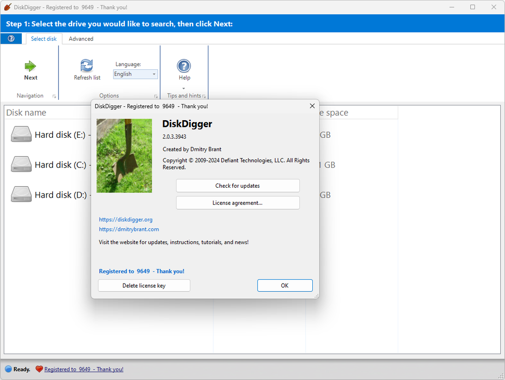The width and height of the screenshot is (505, 380).
Task: Click the 'Visit the website for updates' text
Action: pos(174,242)
